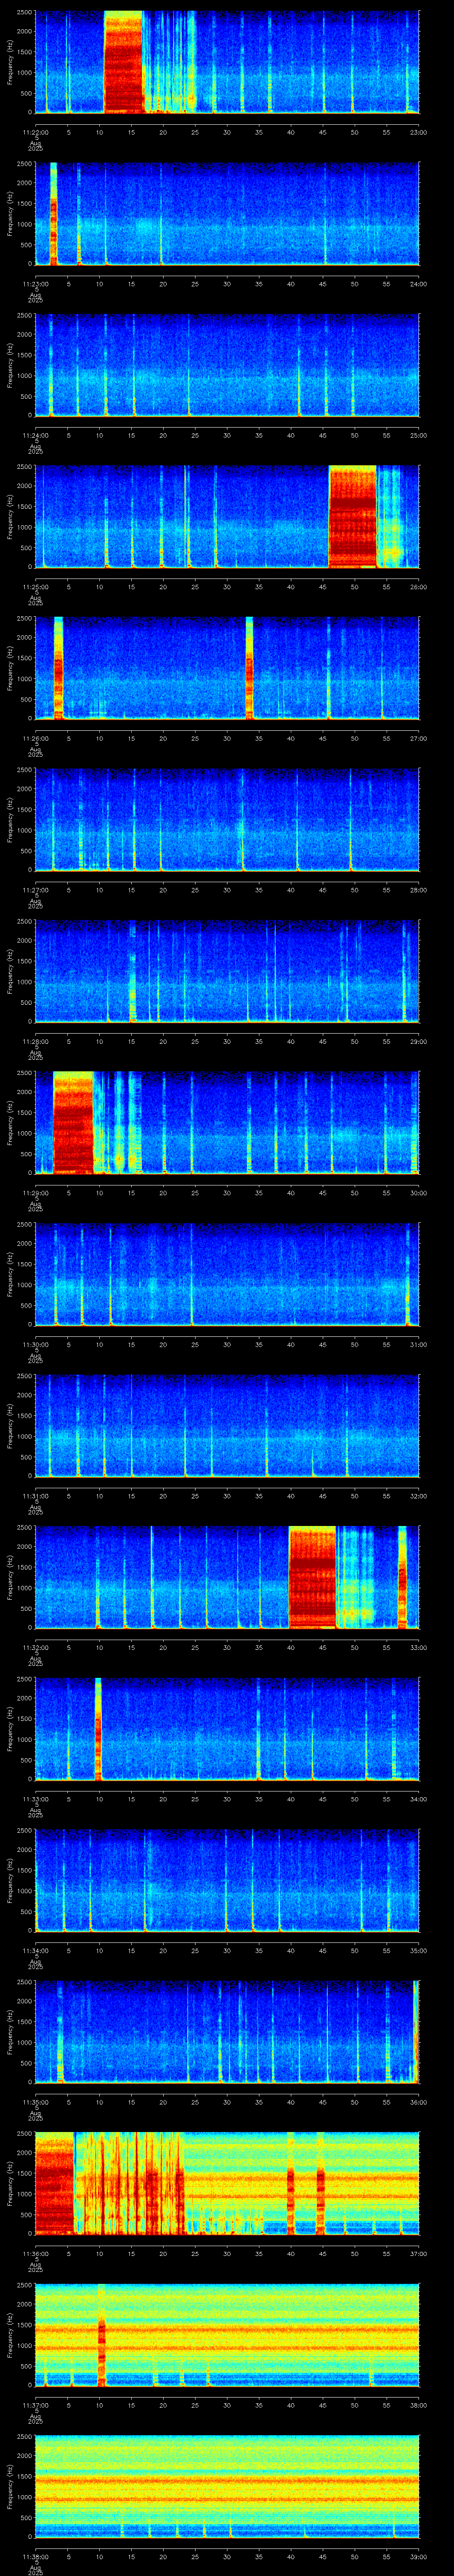Click the 11:22:00 start time label
The image size is (454, 2576).
[x=35, y=132]
